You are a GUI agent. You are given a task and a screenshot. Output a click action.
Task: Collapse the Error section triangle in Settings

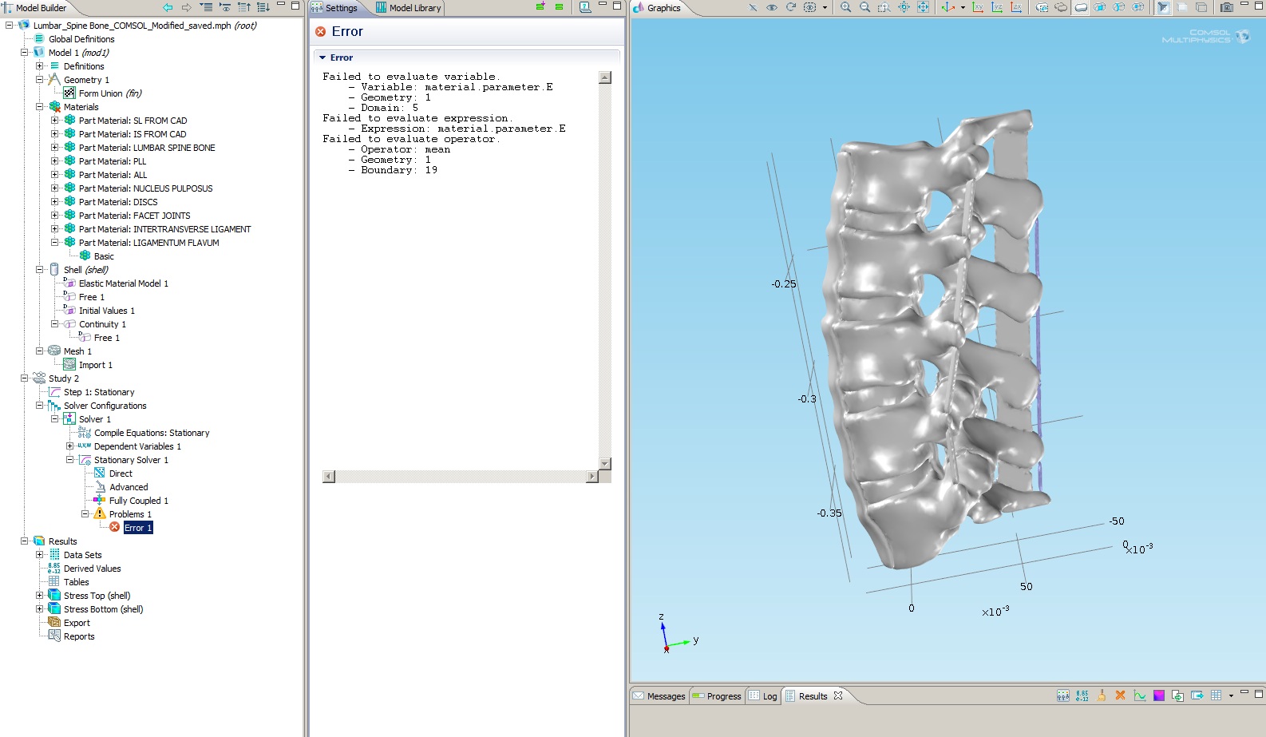click(x=322, y=57)
